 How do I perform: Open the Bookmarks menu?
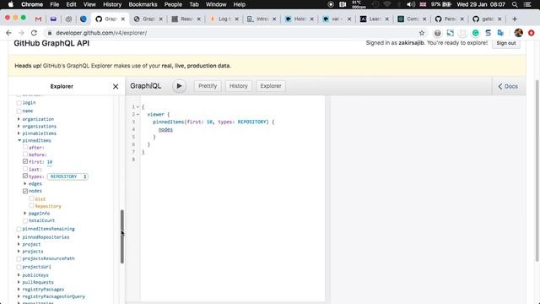coord(143,4)
